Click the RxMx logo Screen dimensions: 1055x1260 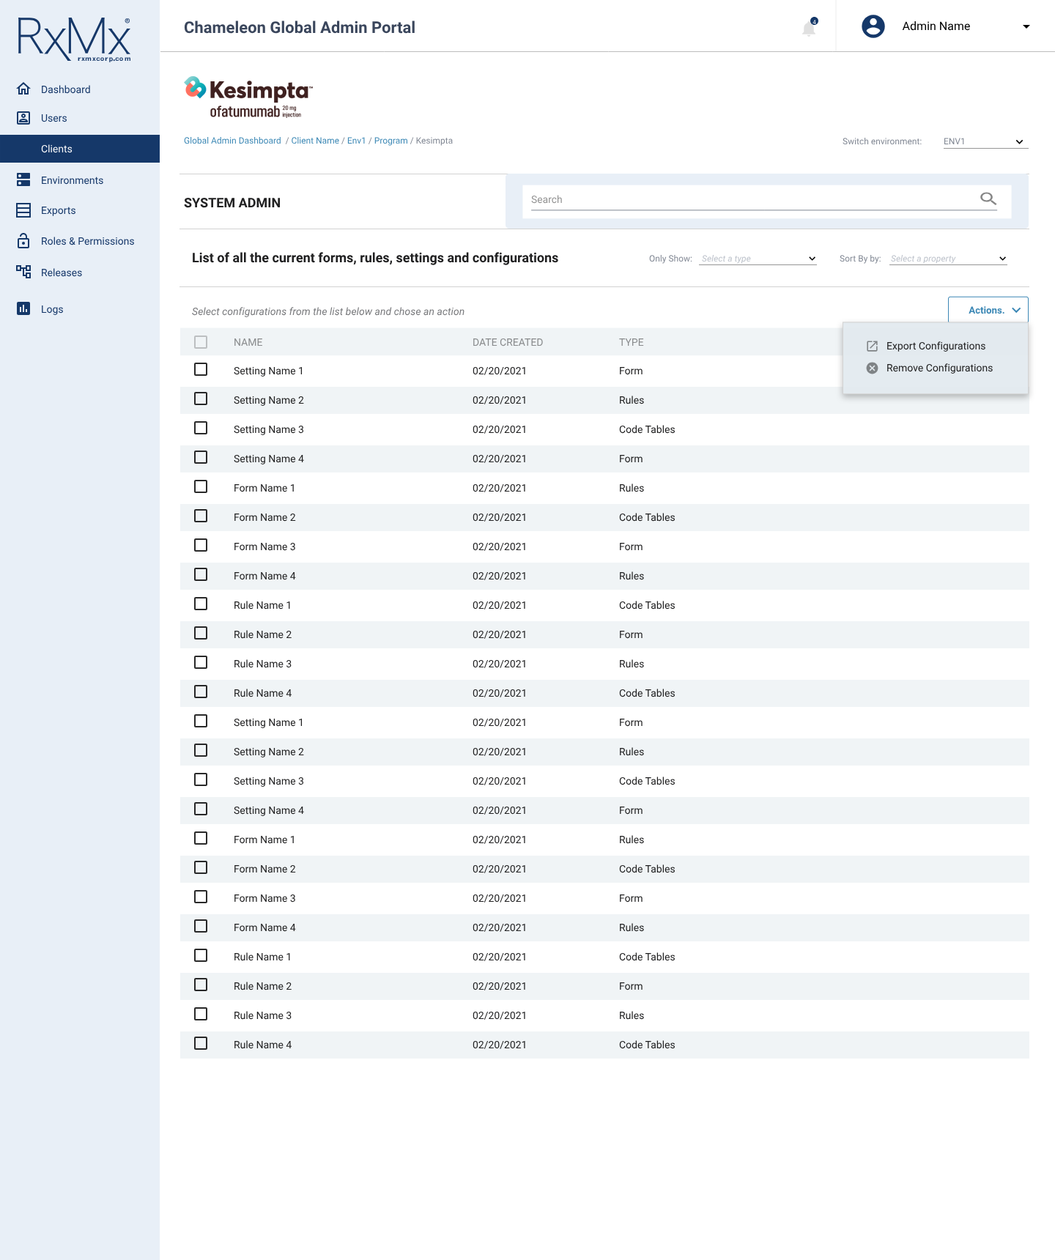[x=74, y=39]
